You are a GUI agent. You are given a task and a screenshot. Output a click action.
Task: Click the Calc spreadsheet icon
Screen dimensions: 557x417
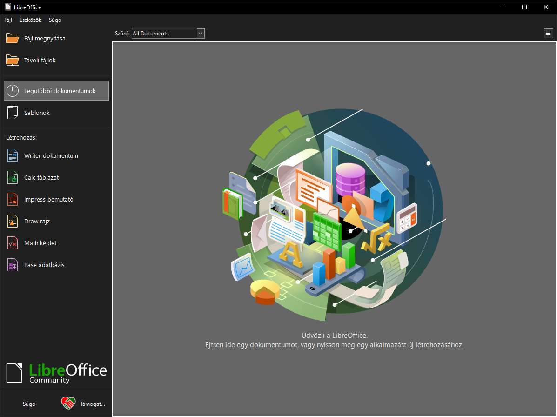tap(13, 177)
